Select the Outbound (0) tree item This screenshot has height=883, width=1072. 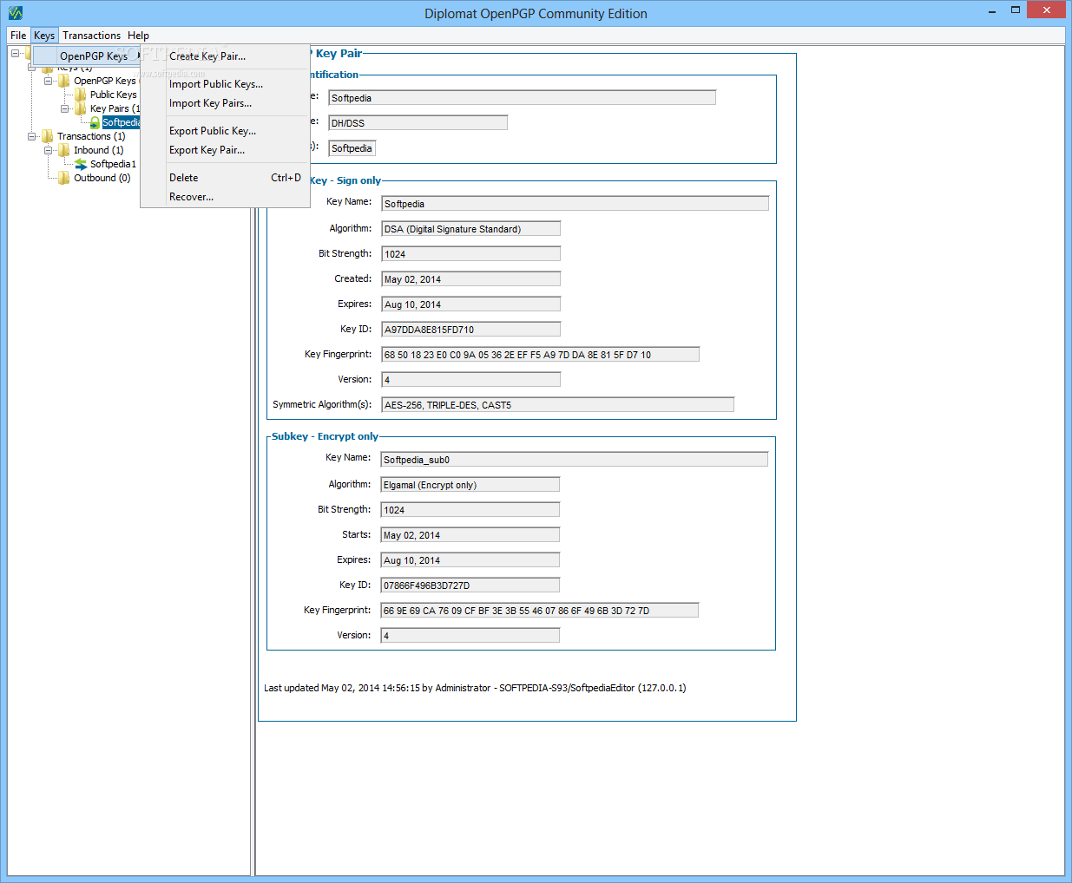pyautogui.click(x=102, y=178)
